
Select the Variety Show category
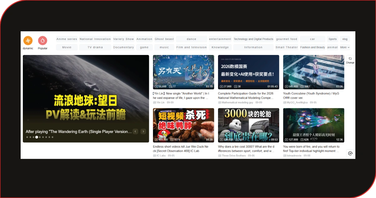point(124,39)
